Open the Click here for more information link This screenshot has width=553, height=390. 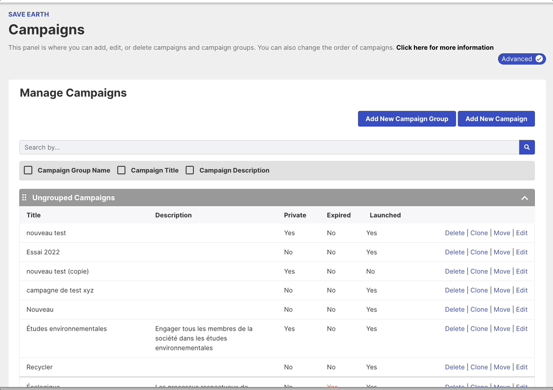coord(445,48)
